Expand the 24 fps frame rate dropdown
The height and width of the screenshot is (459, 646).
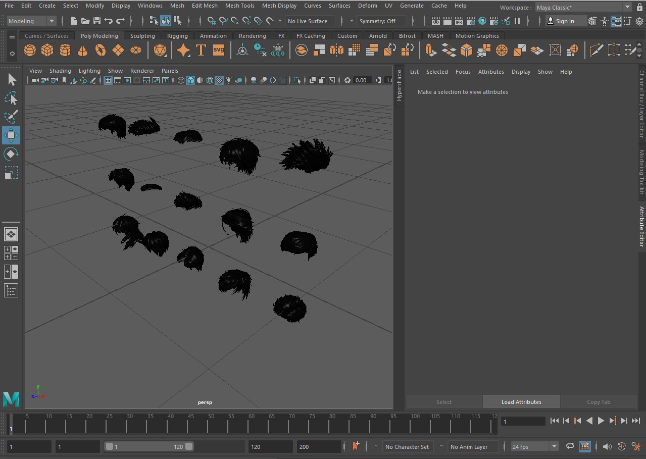(x=554, y=446)
